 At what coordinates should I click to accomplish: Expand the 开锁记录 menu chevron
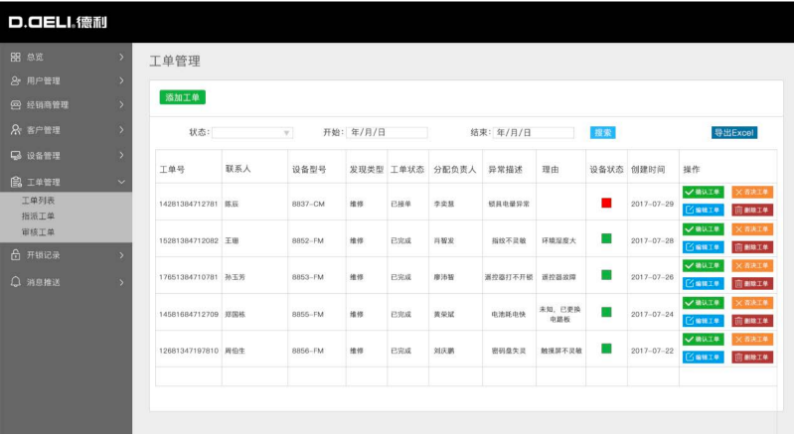pos(121,255)
